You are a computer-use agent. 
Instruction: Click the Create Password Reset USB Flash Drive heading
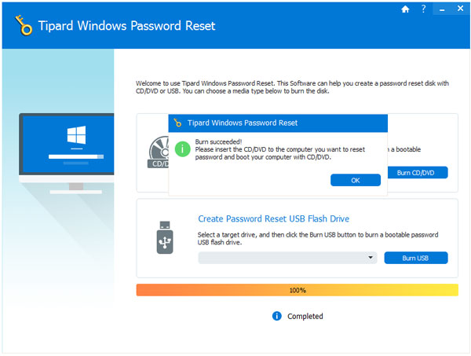point(273,218)
